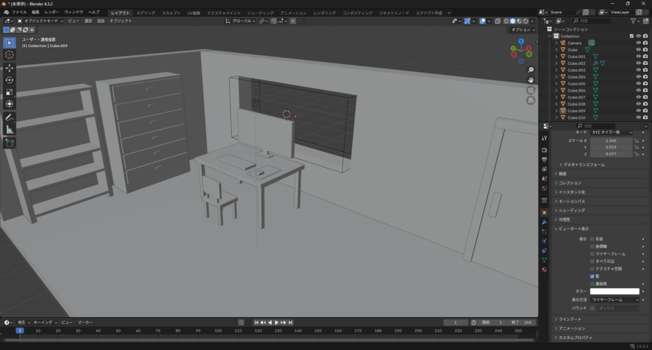Click the pan view hand gizmo
Image resolution: width=652 pixels, height=350 pixels.
pyautogui.click(x=531, y=80)
